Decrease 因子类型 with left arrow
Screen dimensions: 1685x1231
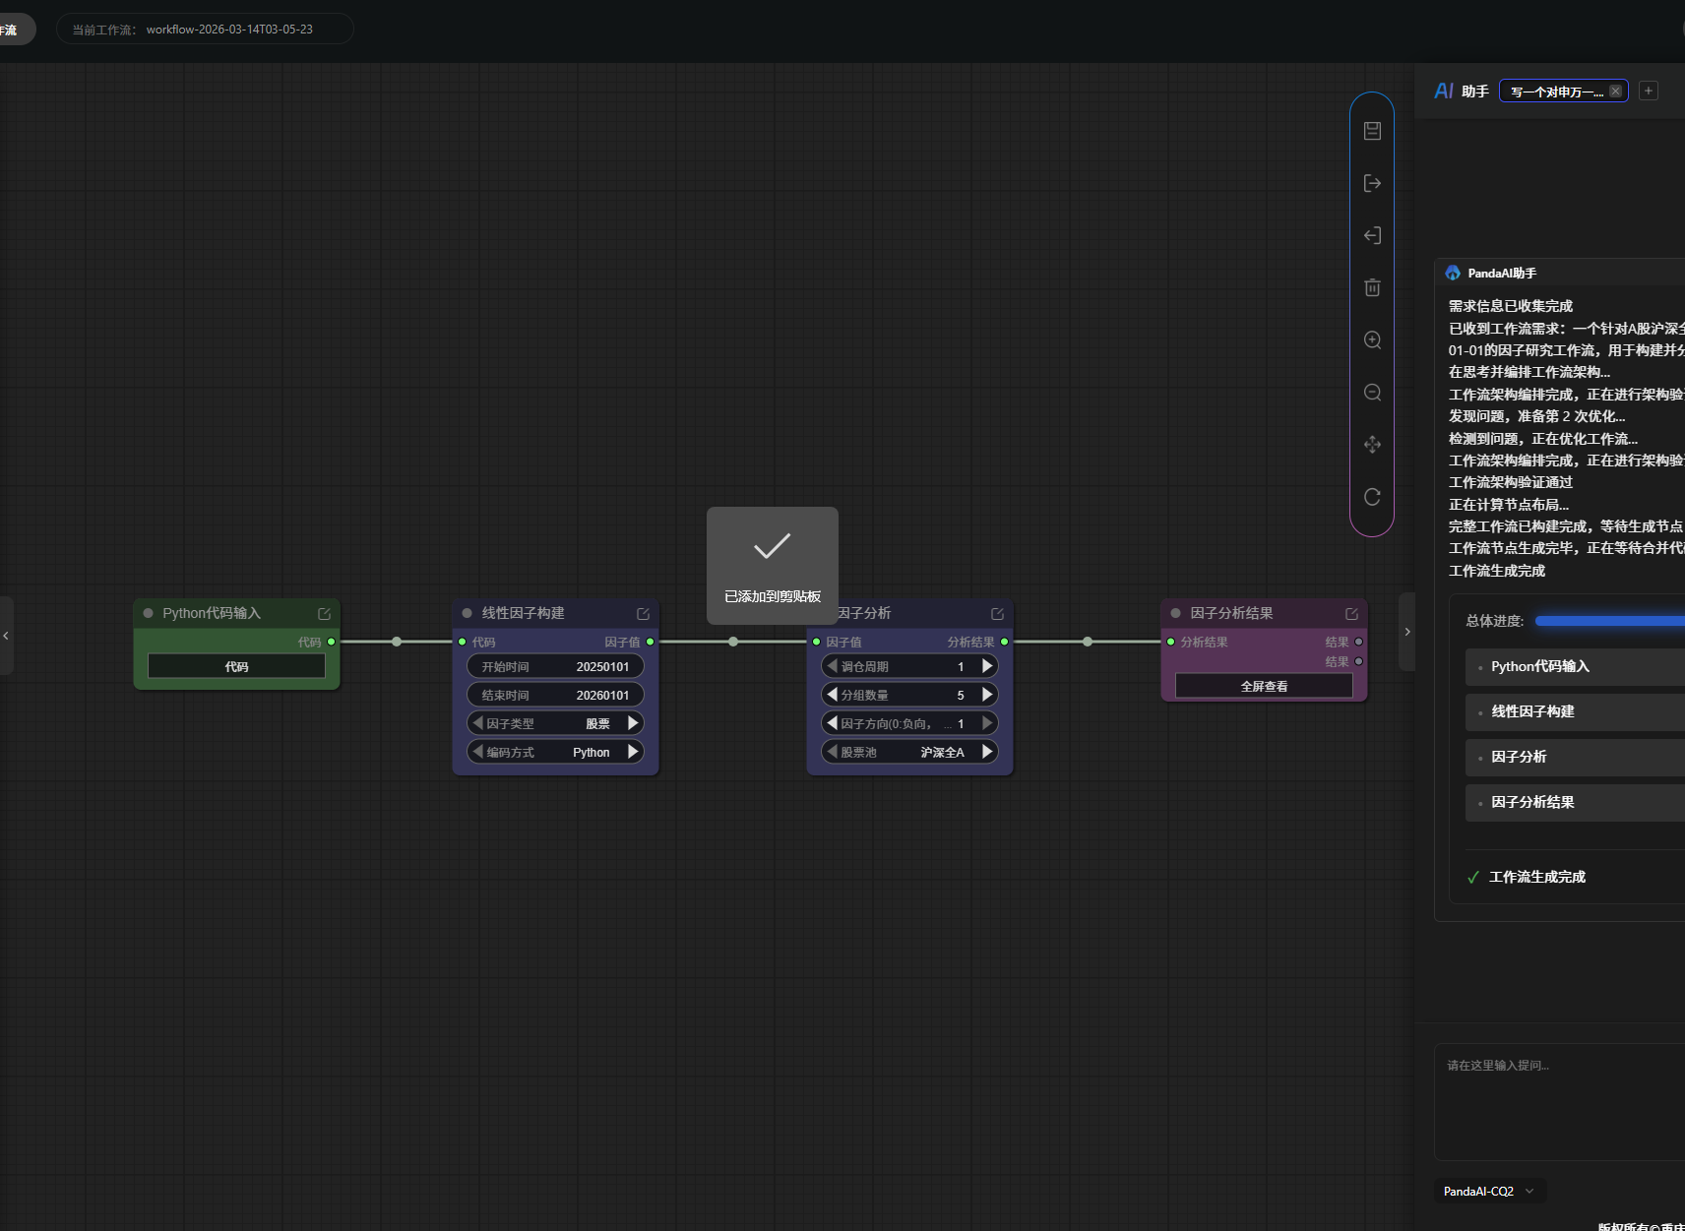(x=478, y=723)
